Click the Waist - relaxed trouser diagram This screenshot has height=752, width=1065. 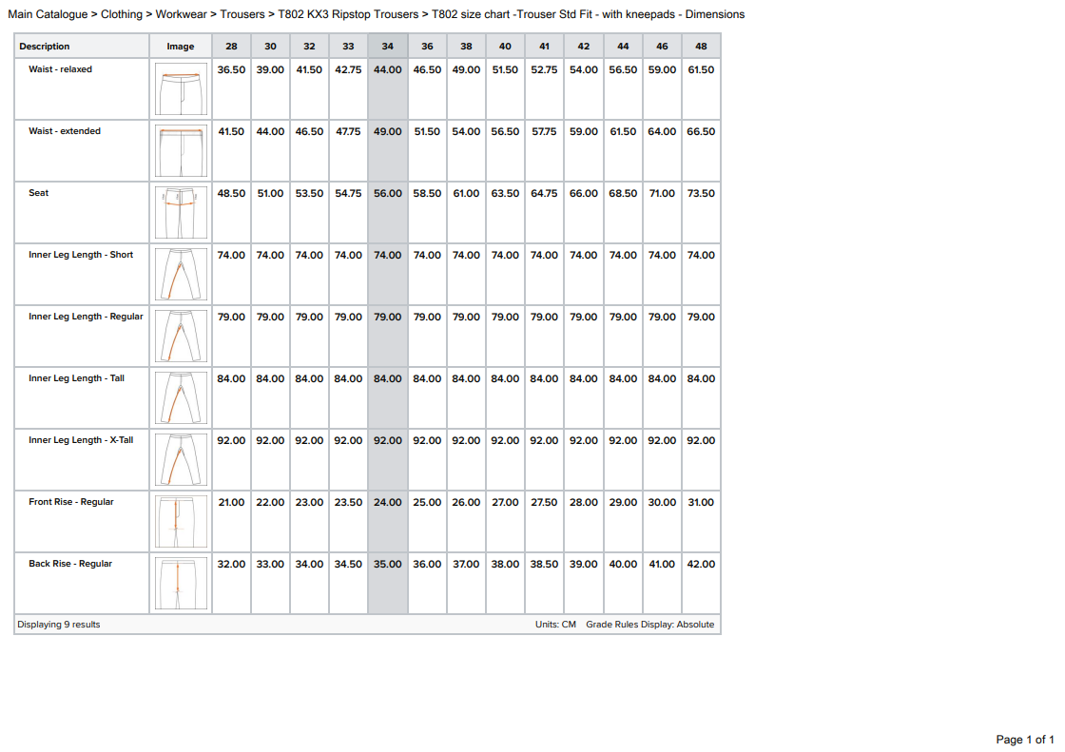181,88
